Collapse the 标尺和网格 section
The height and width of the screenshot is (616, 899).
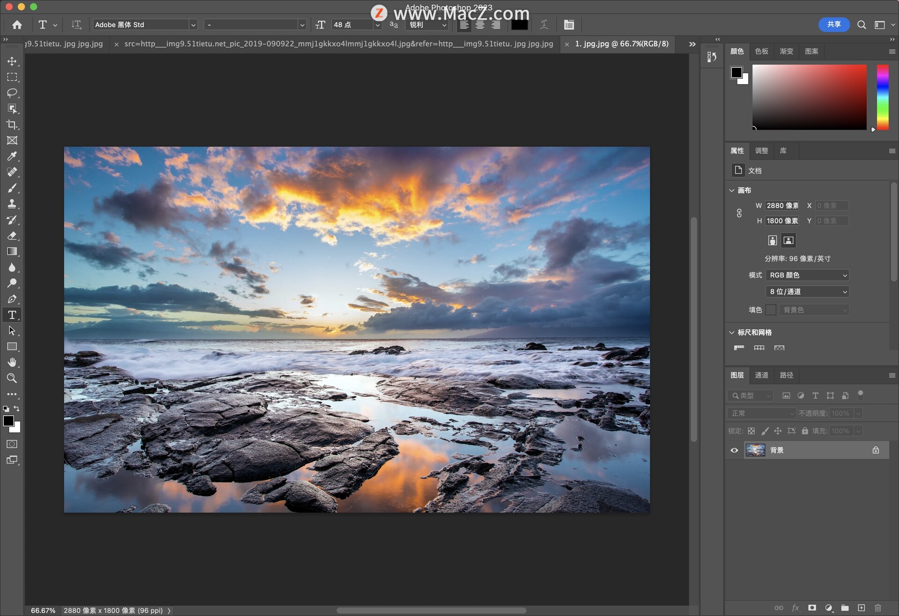click(732, 332)
